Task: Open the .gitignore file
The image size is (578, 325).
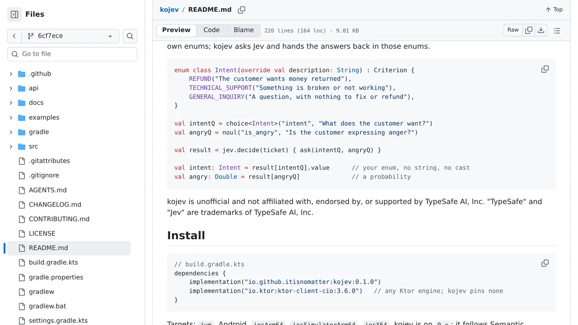Action: point(44,176)
